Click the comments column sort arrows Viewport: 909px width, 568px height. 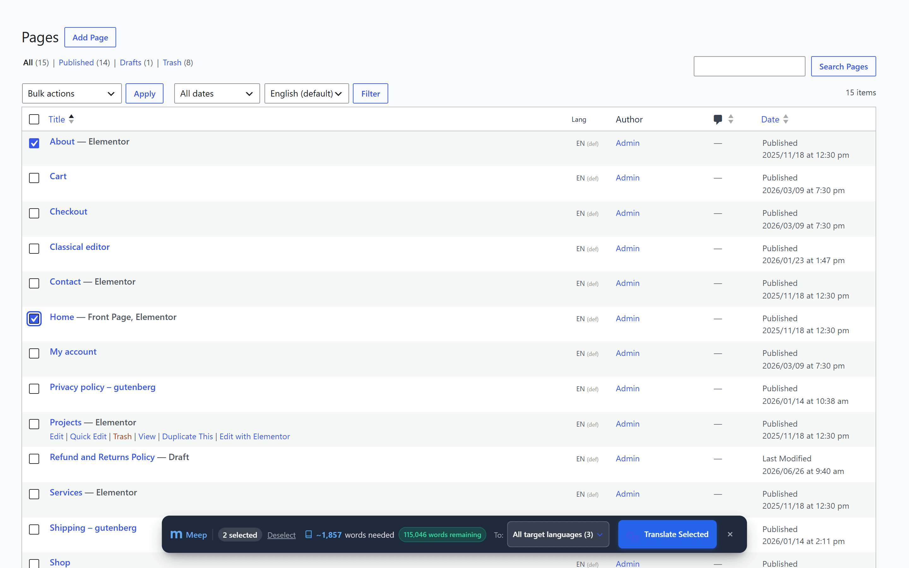point(731,119)
